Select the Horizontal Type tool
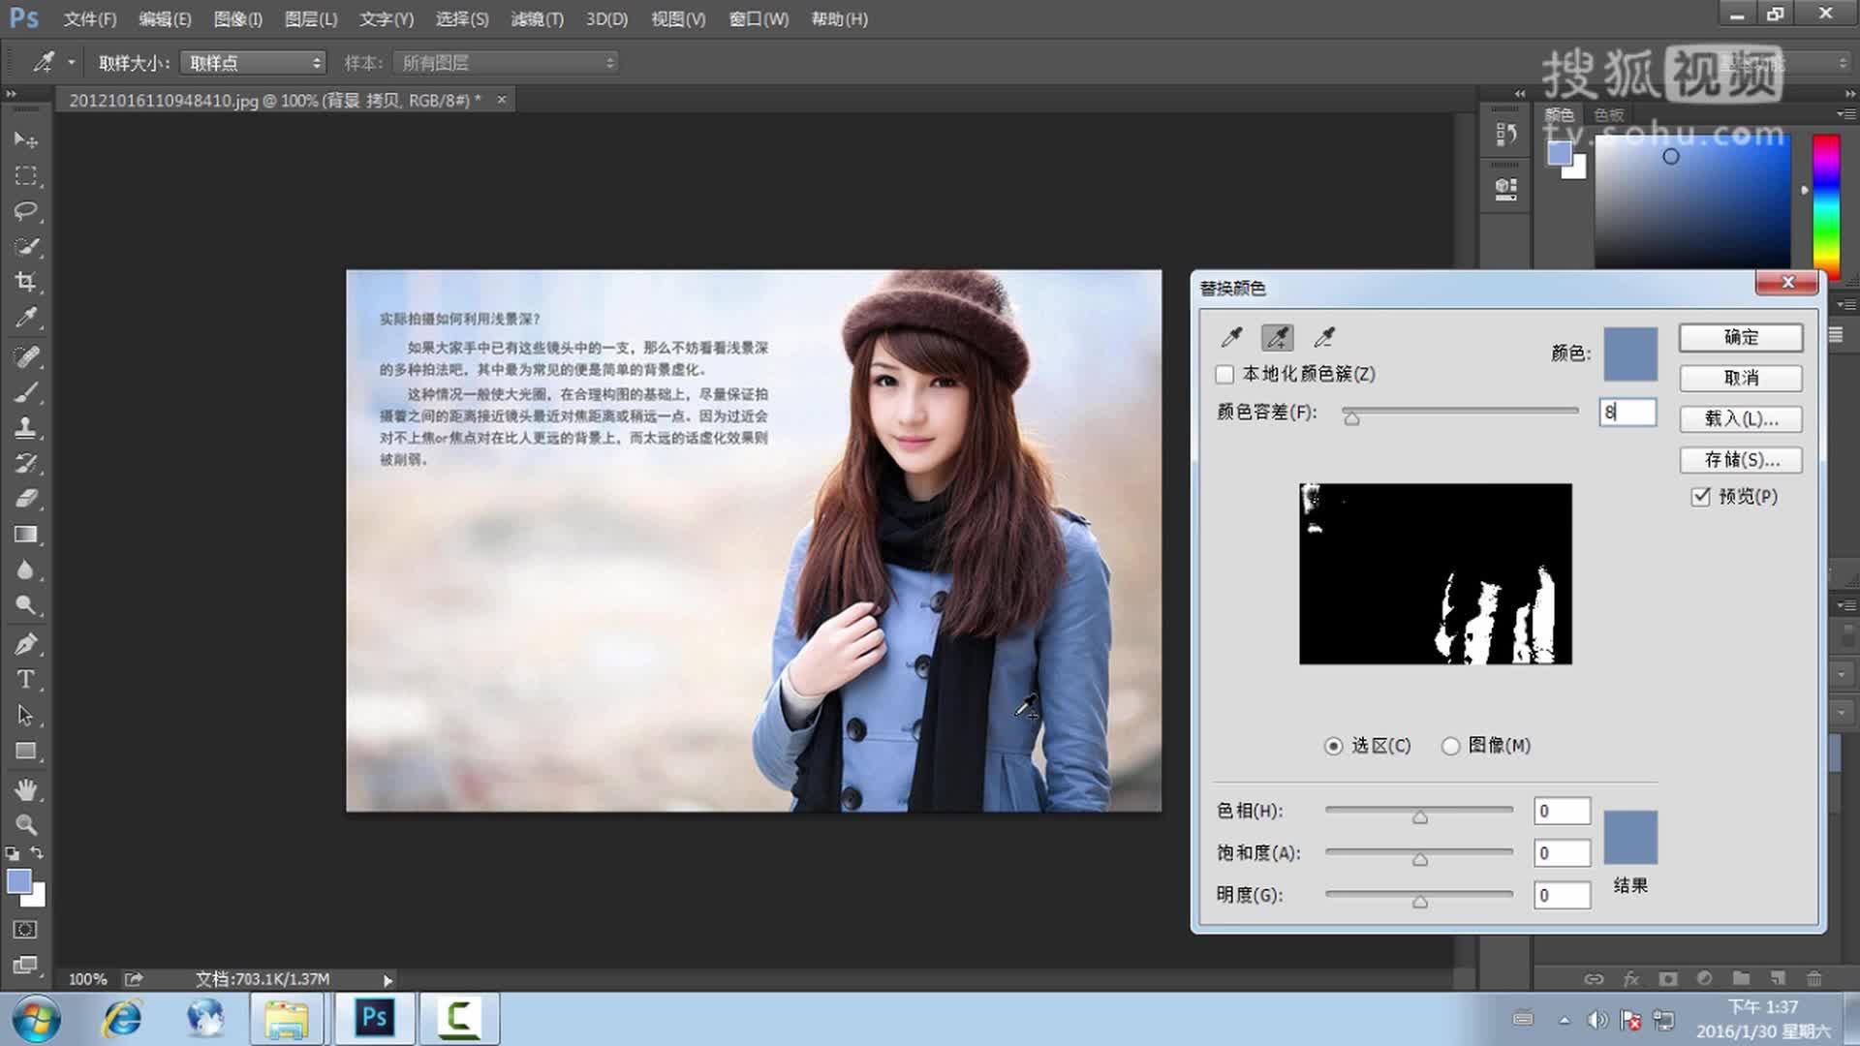The width and height of the screenshot is (1860, 1046). [26, 679]
